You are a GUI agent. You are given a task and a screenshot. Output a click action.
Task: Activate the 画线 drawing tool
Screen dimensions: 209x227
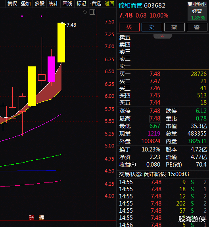[67, 3]
